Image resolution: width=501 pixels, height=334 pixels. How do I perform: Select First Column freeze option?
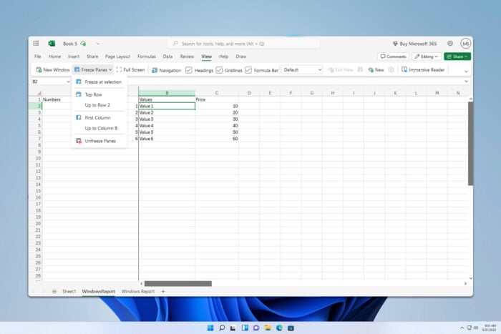99,118
